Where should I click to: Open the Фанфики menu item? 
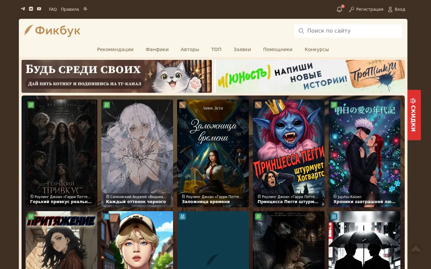click(x=157, y=49)
